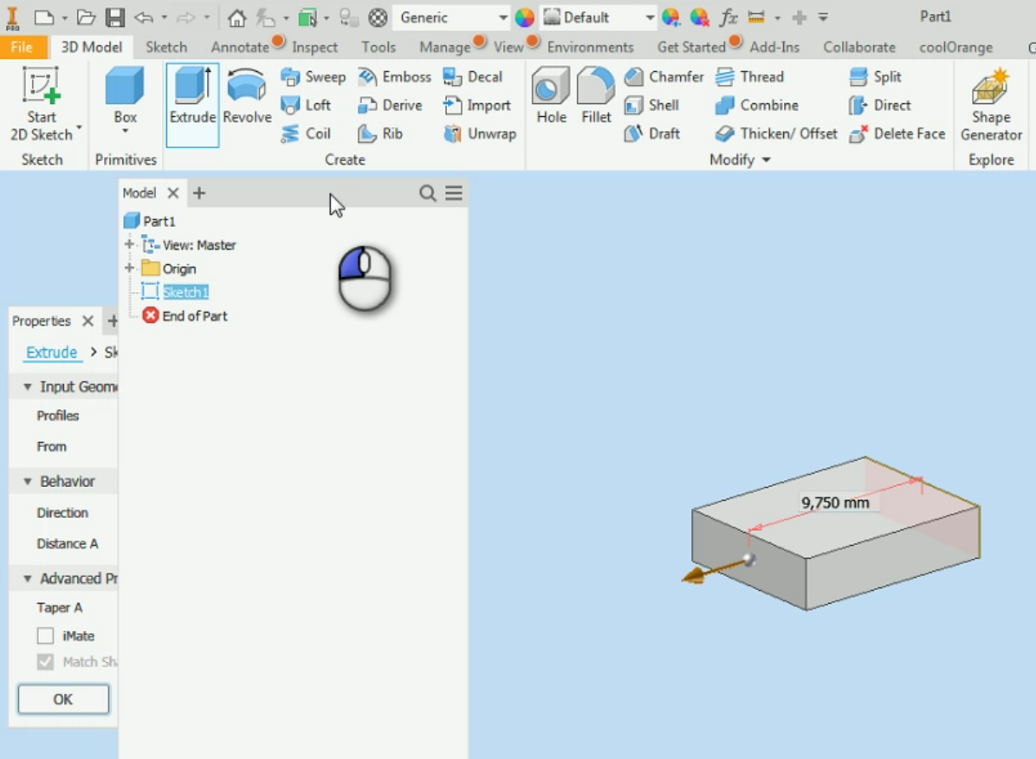
Task: Toggle the Match Shape checkbox
Action: point(46,662)
